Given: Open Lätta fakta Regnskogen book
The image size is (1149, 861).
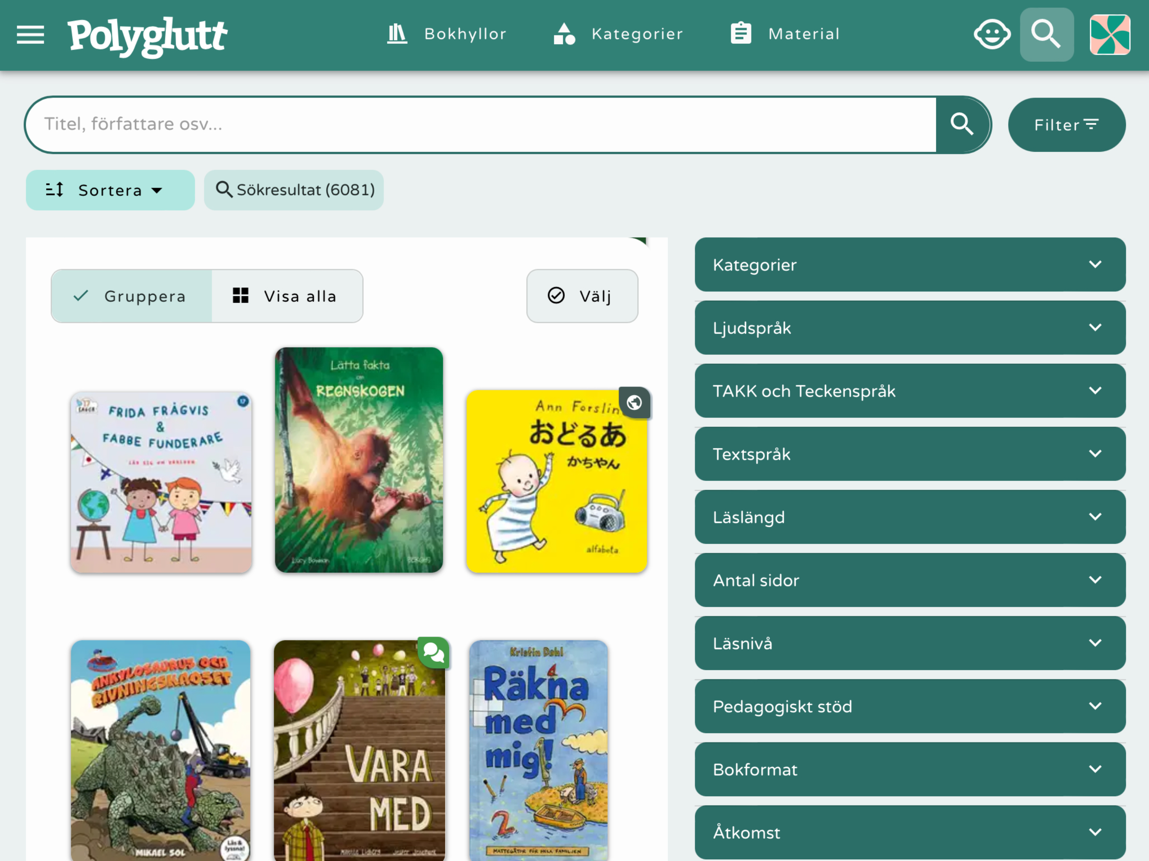Looking at the screenshot, I should click(x=359, y=460).
